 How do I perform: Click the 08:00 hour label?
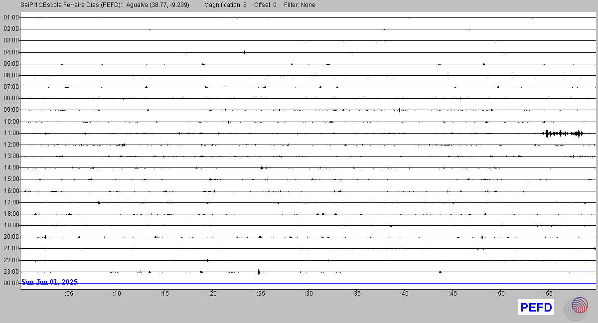pyautogui.click(x=11, y=98)
